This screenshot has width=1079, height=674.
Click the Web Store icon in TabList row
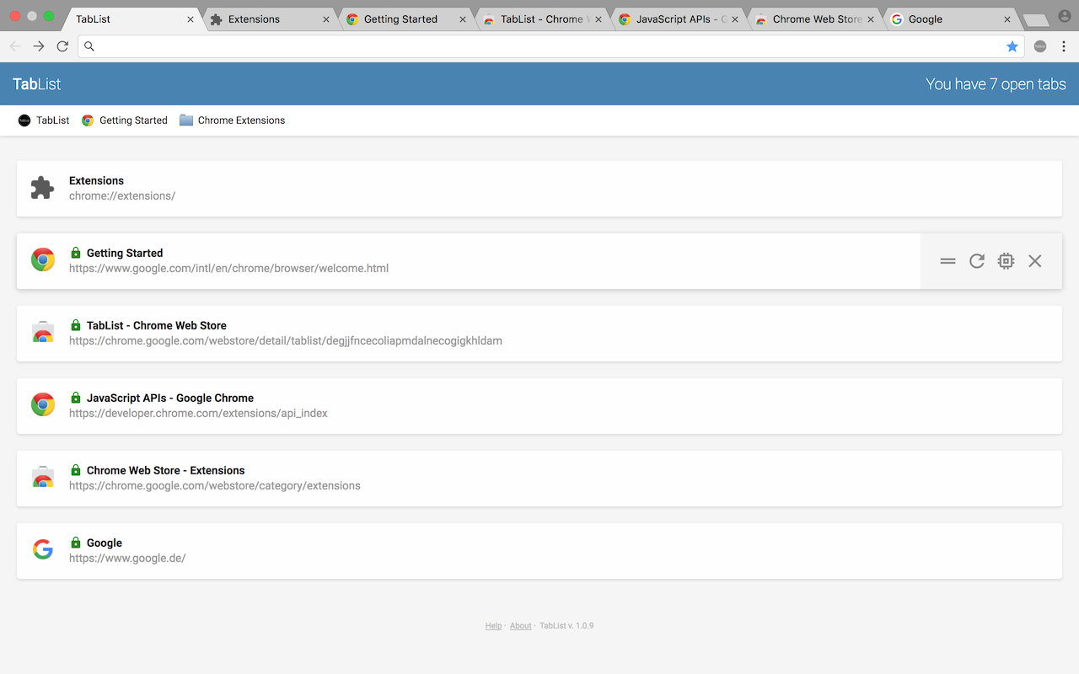43,332
